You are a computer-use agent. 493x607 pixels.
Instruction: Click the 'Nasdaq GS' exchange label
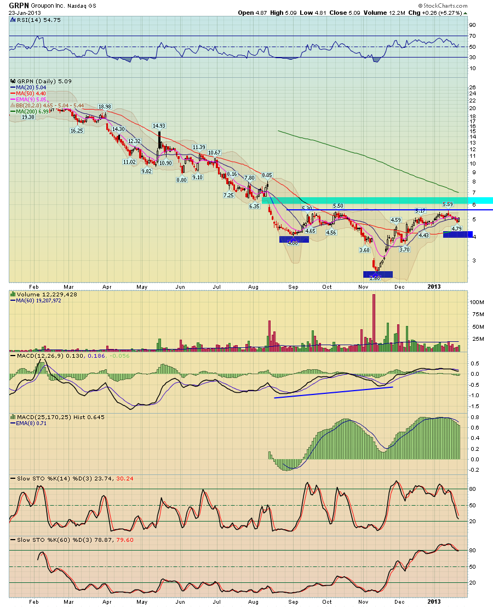[x=82, y=6]
